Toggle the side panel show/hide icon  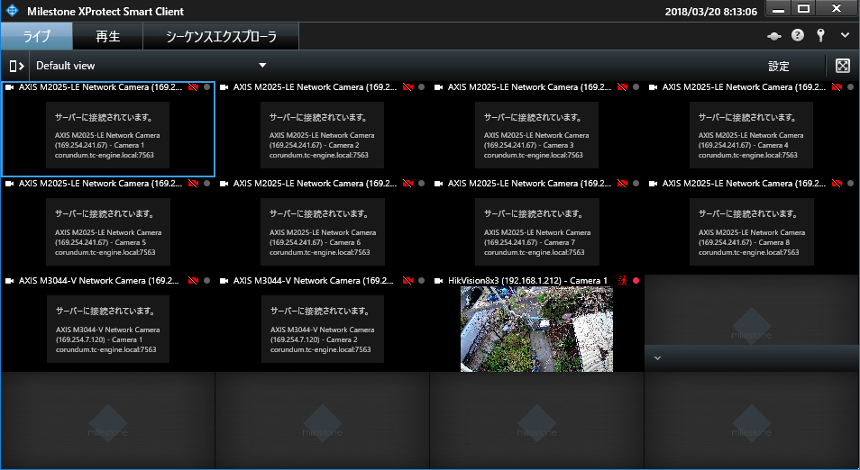coord(16,66)
